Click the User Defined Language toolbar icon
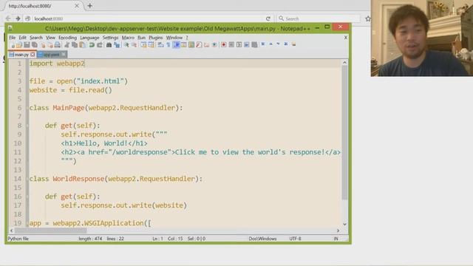 184,45
